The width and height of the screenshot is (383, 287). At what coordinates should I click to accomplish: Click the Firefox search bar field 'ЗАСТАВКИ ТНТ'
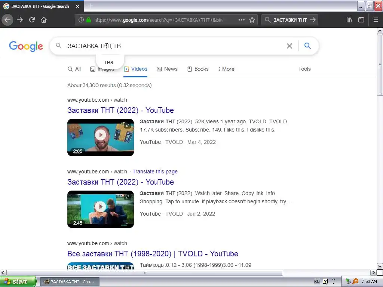(290, 20)
